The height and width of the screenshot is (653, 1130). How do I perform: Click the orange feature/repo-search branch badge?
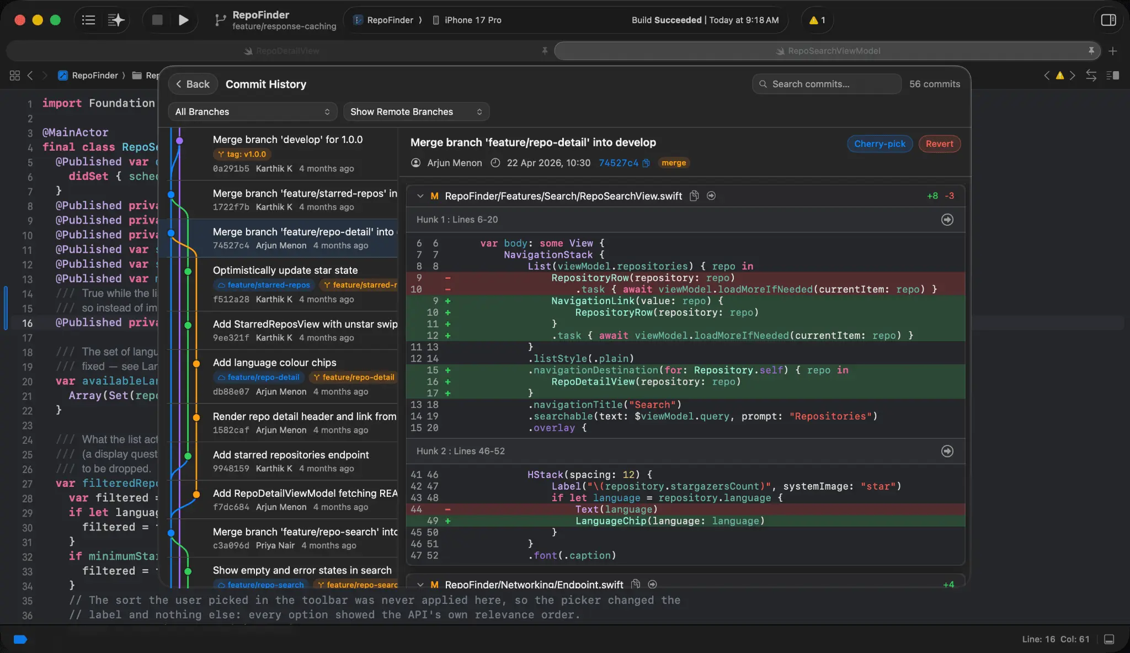tap(355, 585)
